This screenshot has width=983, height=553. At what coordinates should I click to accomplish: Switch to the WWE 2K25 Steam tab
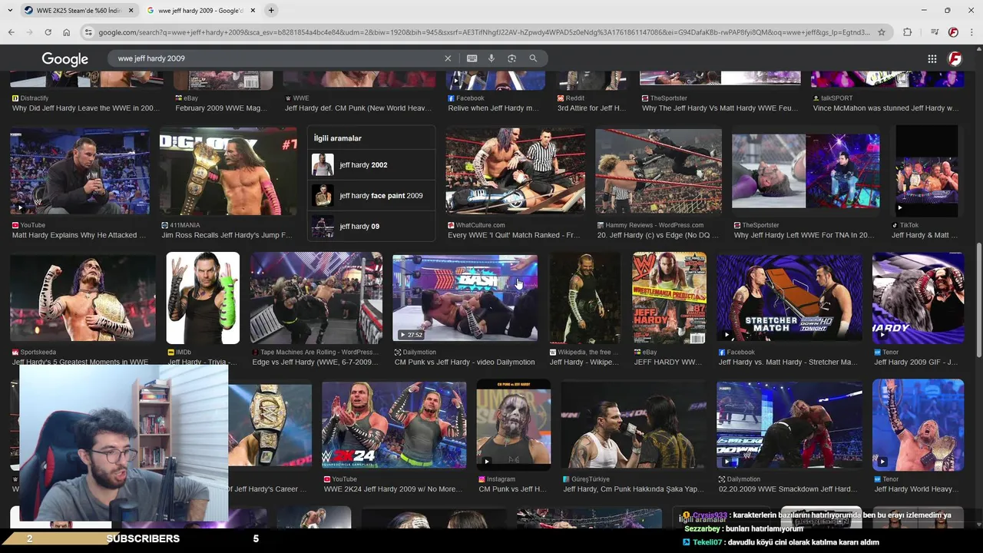point(78,10)
